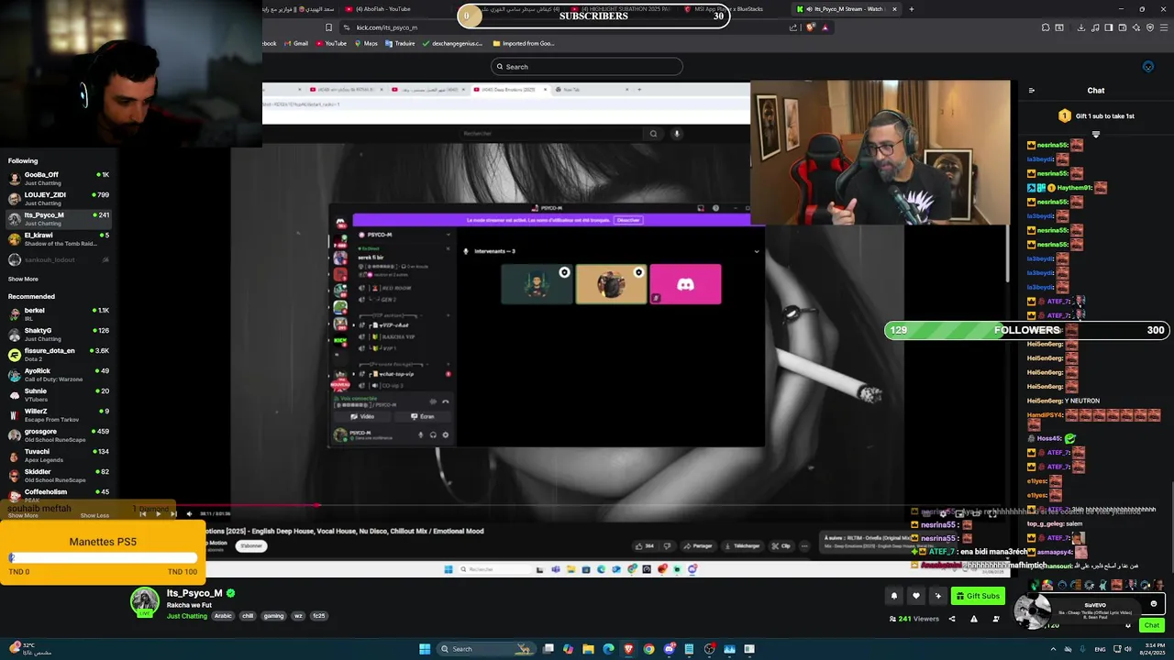Open Discord from the taskbar
1174x660 pixels.
pyautogui.click(x=669, y=649)
